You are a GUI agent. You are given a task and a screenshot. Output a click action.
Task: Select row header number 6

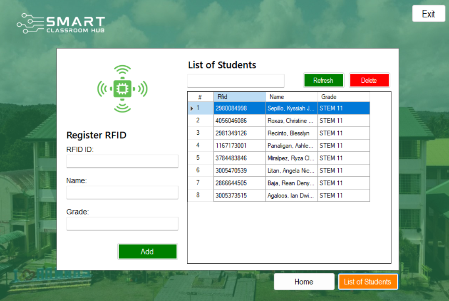(x=201, y=170)
